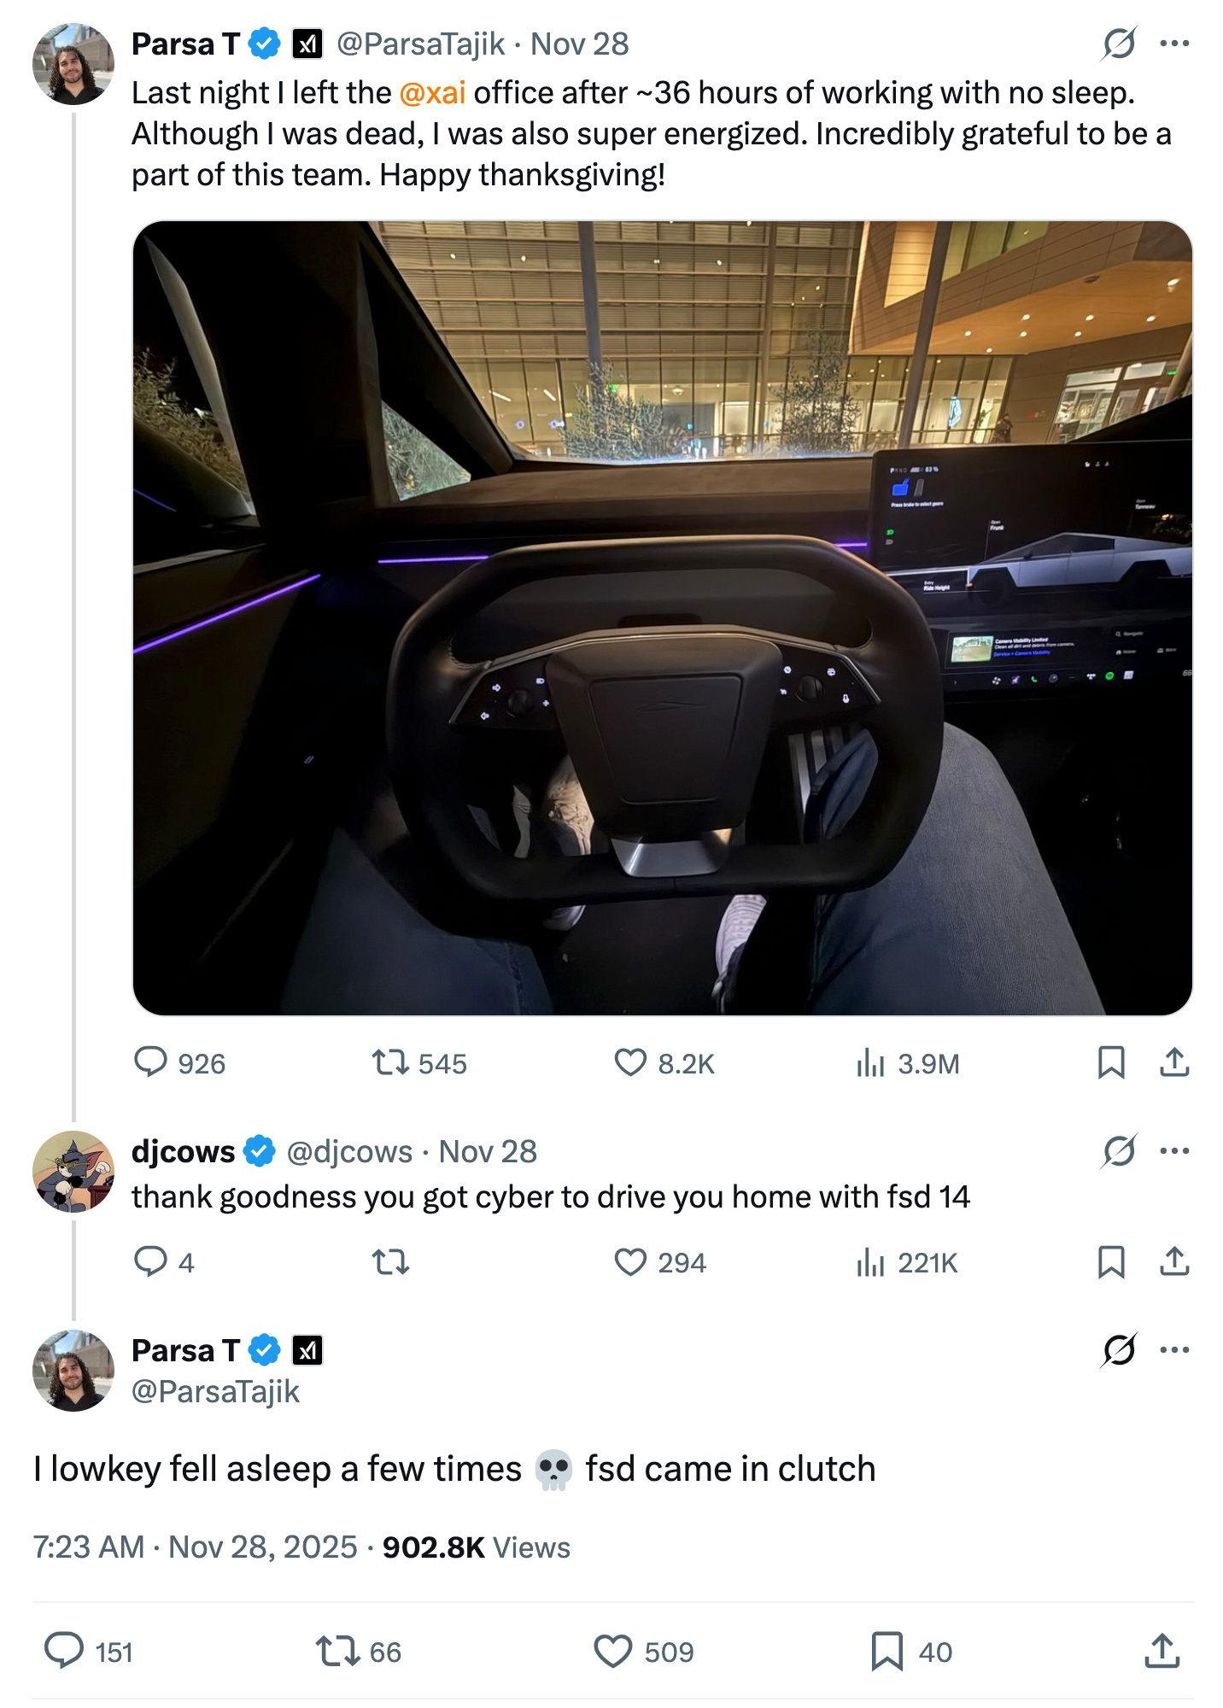
Task: Open more options on top post
Action: pos(1174,44)
